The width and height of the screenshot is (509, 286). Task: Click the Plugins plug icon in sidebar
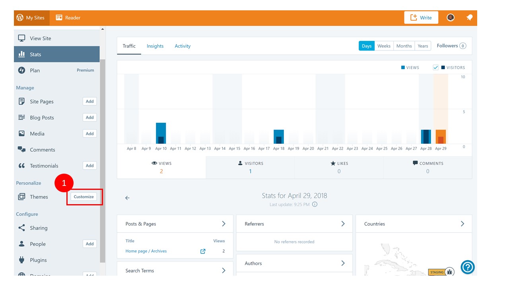[22, 260]
